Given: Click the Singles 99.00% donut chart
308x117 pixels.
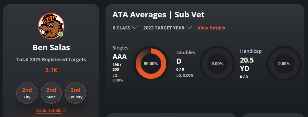Looking at the screenshot, I should (x=151, y=64).
